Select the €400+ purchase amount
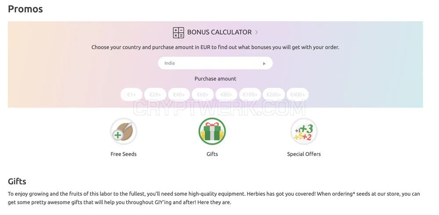The image size is (439, 215). 297,95
